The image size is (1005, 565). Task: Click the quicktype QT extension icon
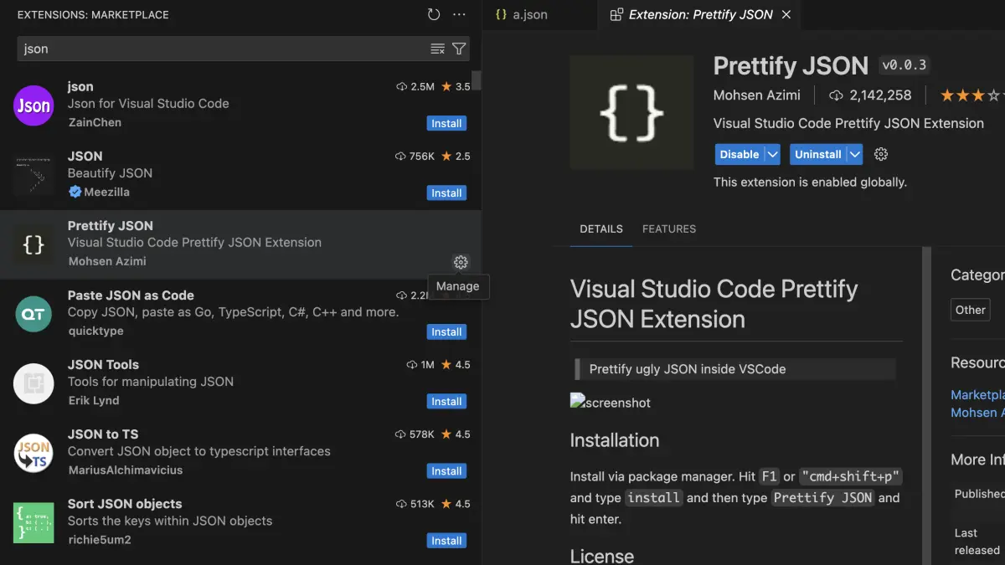(x=33, y=314)
